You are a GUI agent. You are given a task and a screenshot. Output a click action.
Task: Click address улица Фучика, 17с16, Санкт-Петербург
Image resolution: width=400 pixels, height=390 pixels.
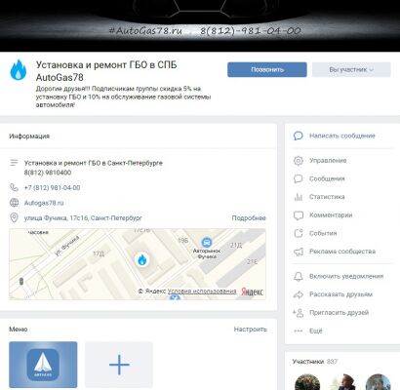coord(83,217)
